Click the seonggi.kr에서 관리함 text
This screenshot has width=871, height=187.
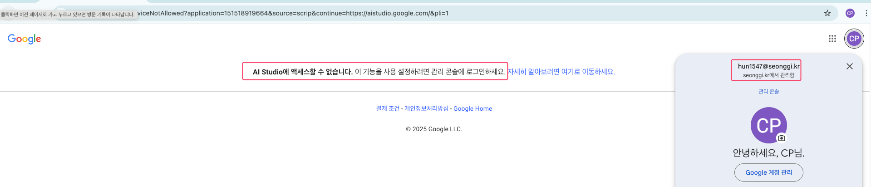coord(768,75)
